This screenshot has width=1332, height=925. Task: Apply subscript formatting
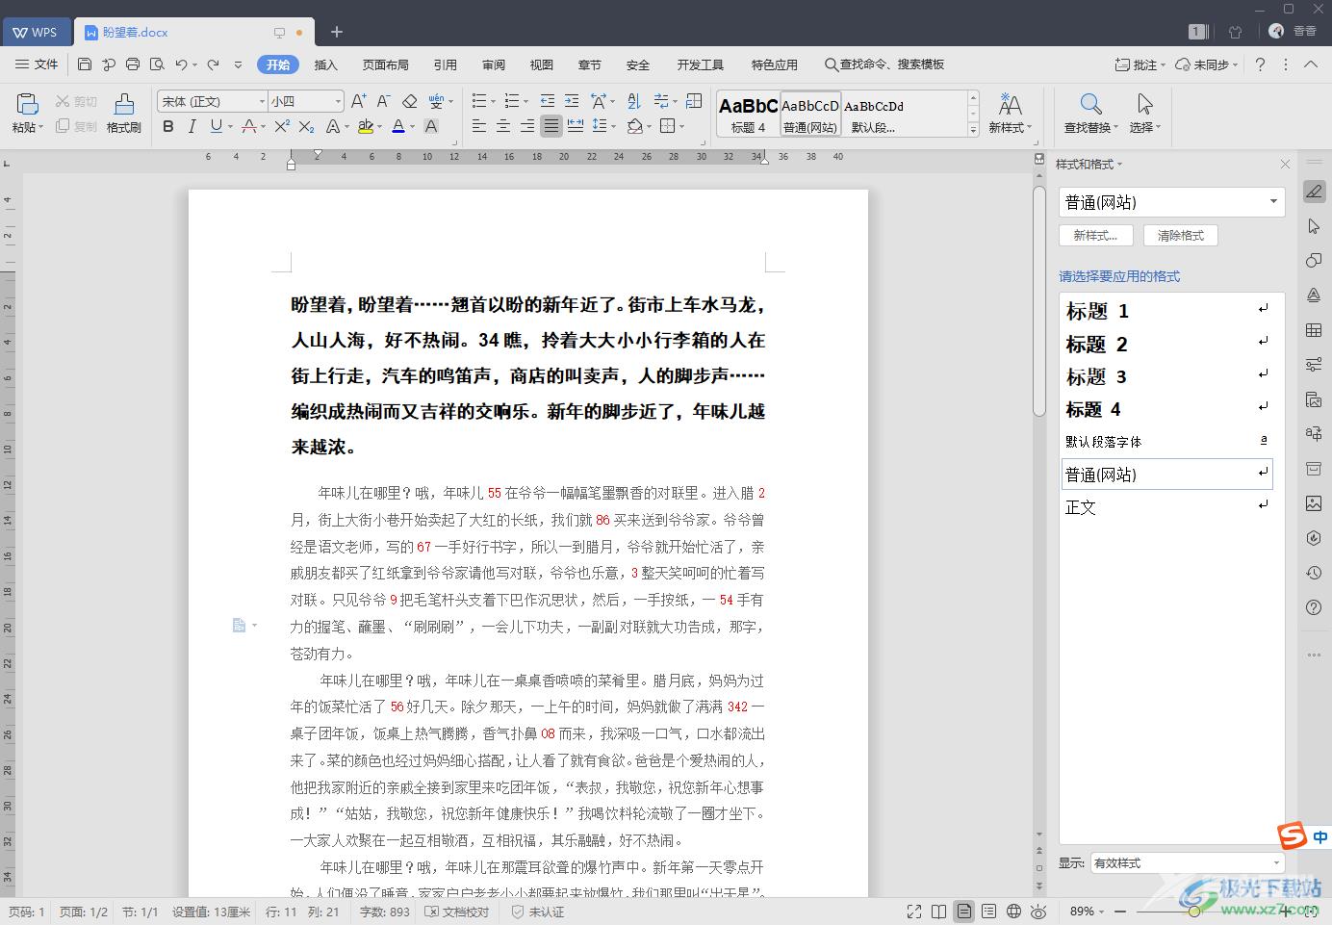306,126
